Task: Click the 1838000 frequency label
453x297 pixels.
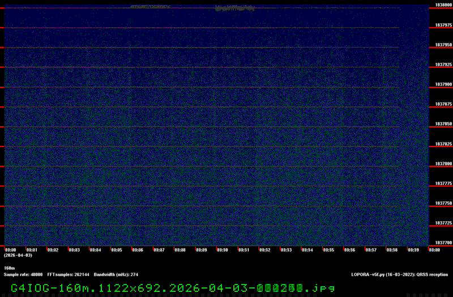Action: (x=443, y=5)
